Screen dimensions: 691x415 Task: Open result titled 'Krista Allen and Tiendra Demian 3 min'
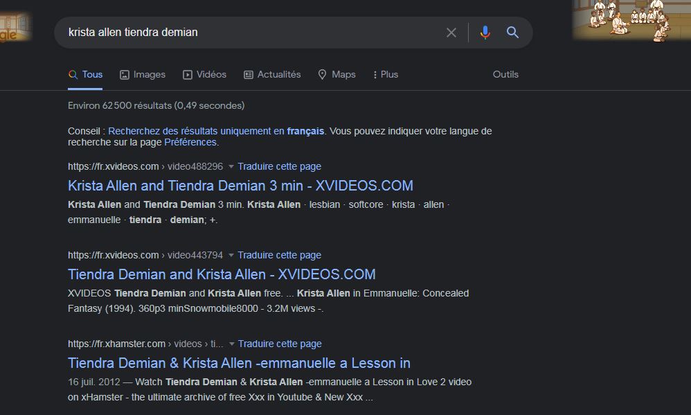coord(241,186)
